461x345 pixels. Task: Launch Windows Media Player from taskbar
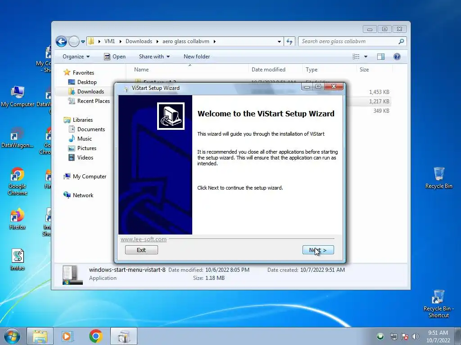point(68,336)
